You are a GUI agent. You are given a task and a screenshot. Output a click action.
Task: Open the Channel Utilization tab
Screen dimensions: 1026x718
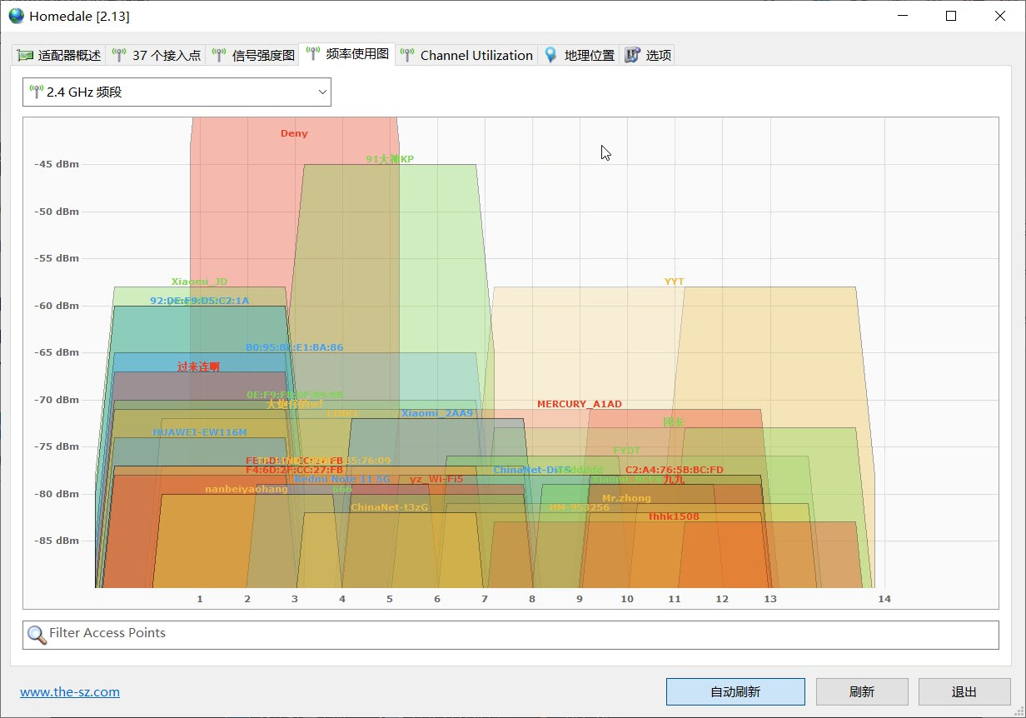476,56
